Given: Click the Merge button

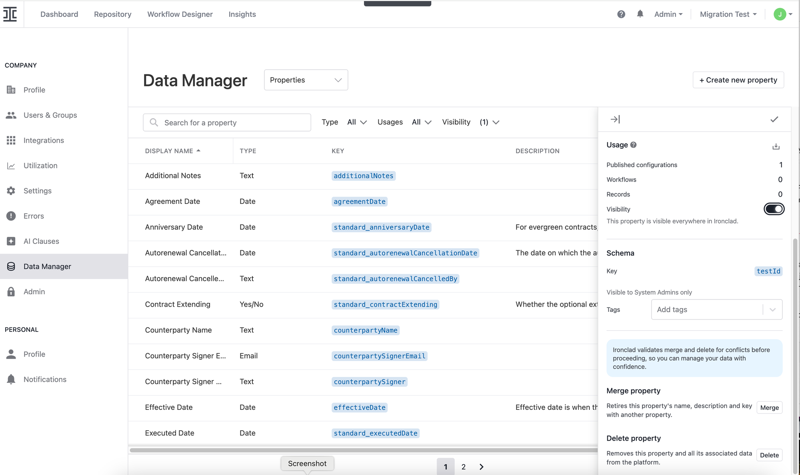Looking at the screenshot, I should click(770, 407).
